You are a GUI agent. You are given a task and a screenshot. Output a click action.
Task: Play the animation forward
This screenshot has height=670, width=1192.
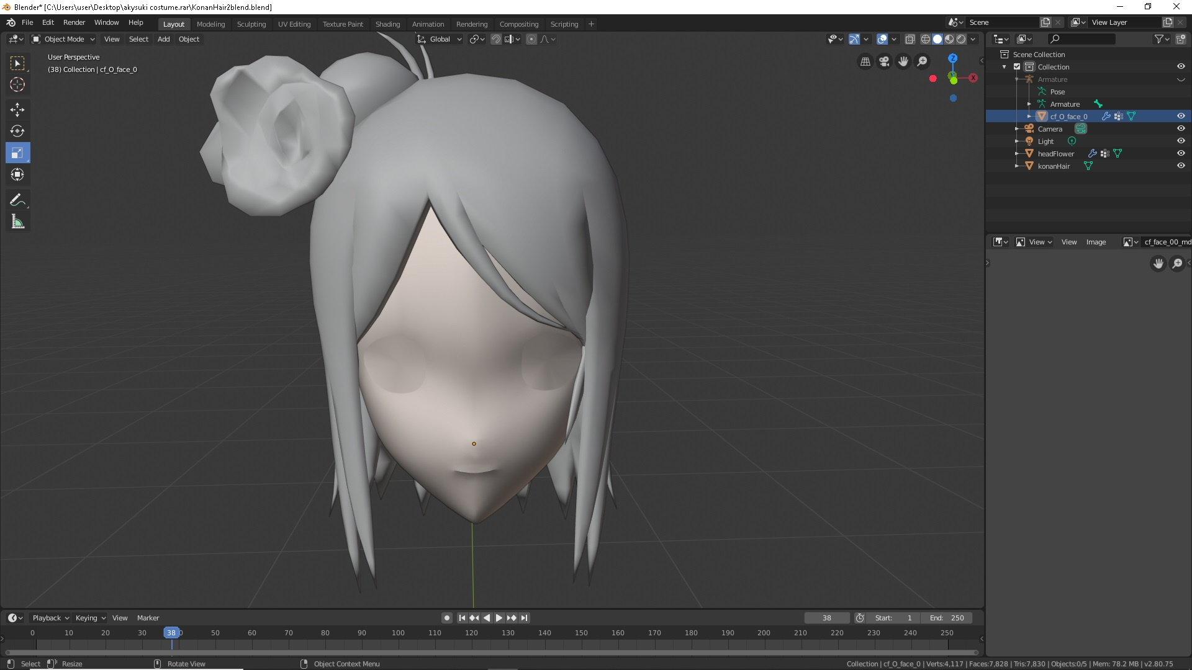pos(499,618)
